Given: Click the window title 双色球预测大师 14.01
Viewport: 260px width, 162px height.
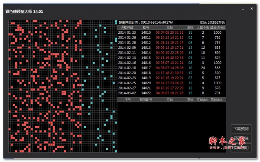Looking at the screenshot, I should click(x=24, y=12).
